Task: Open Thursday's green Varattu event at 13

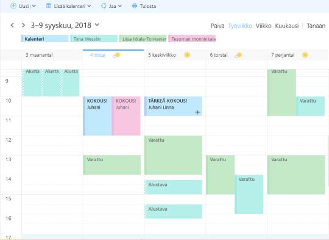Action: click(220, 175)
